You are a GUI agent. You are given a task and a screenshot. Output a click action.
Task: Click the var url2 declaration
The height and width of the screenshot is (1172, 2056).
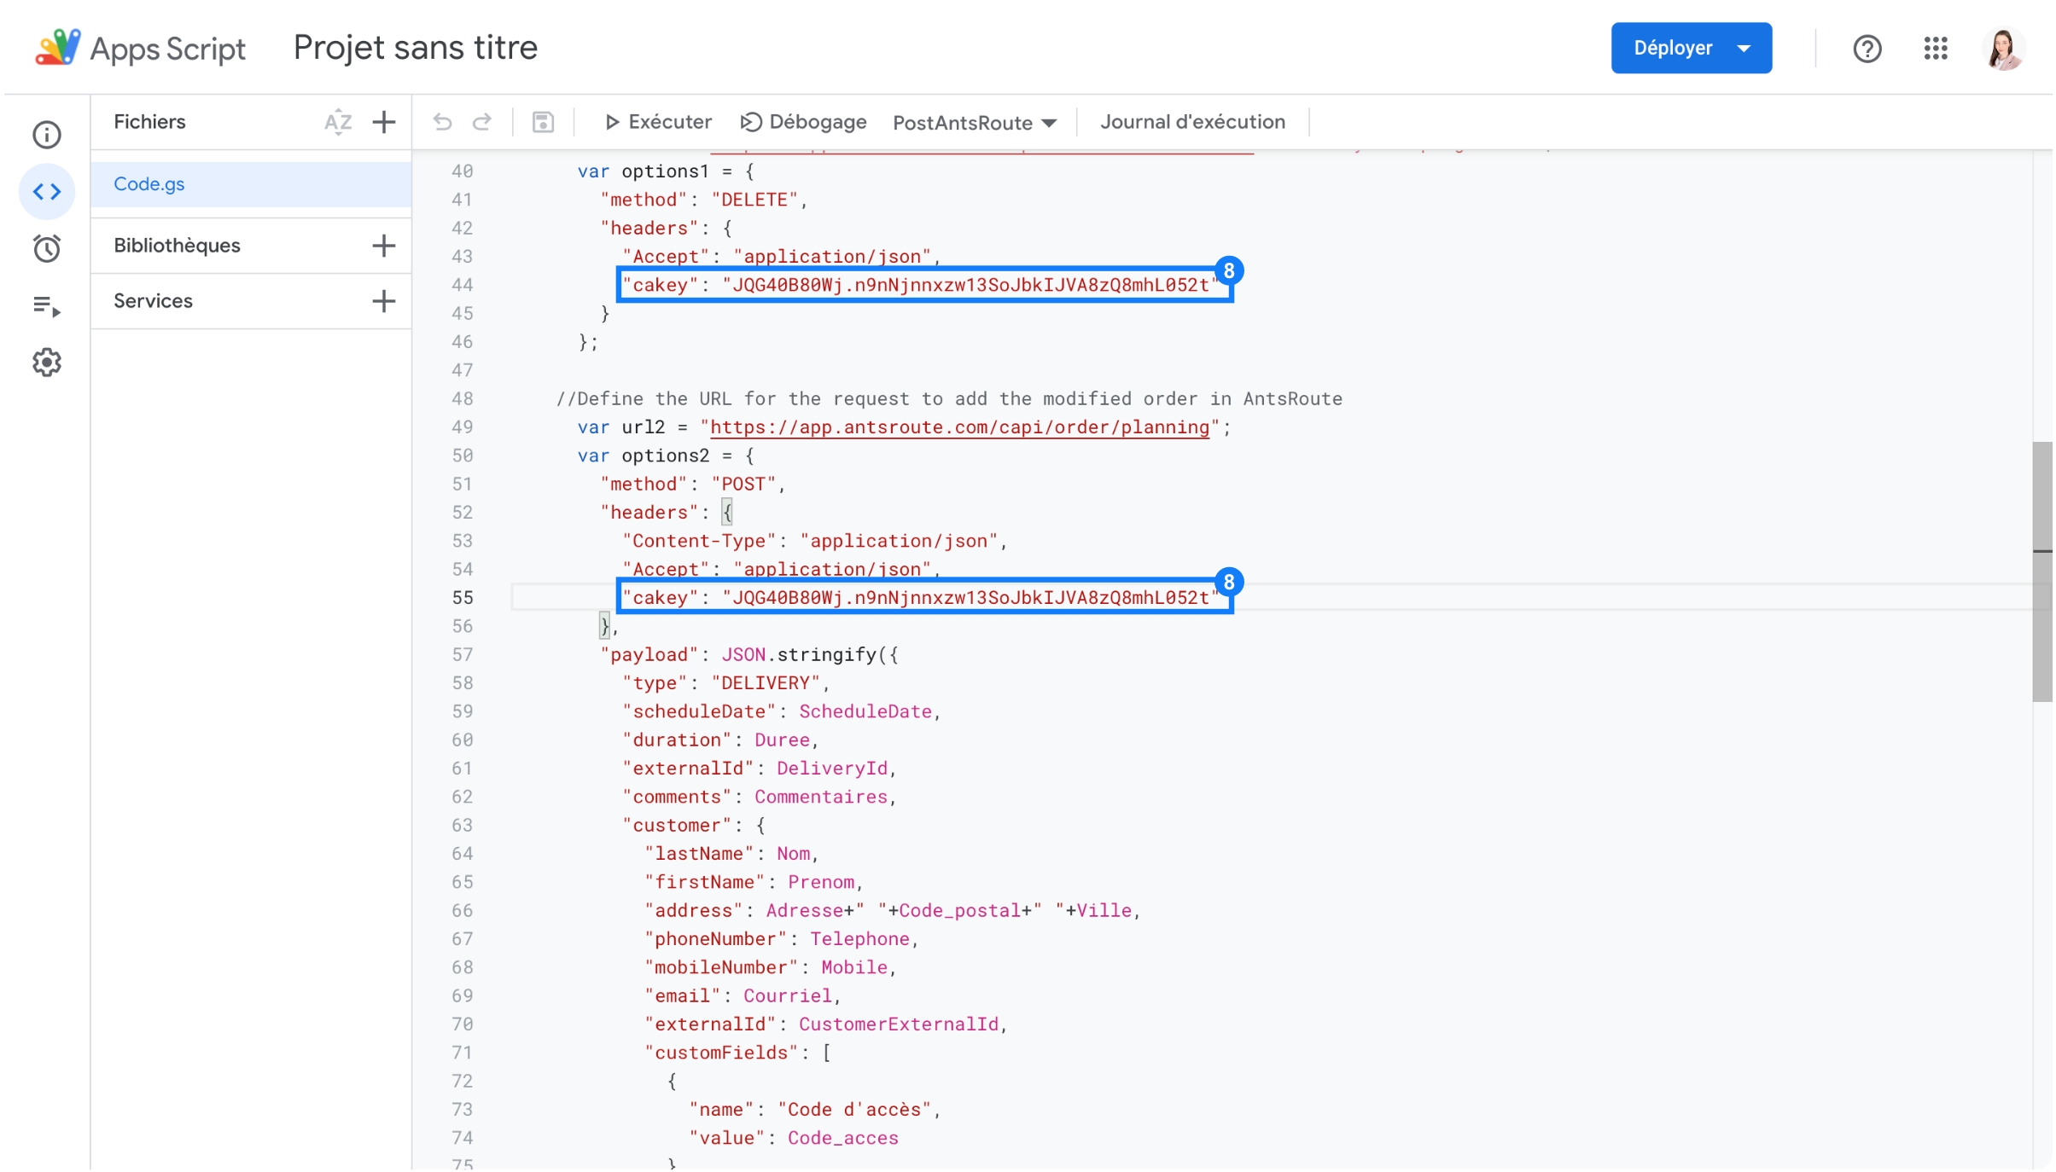(904, 427)
